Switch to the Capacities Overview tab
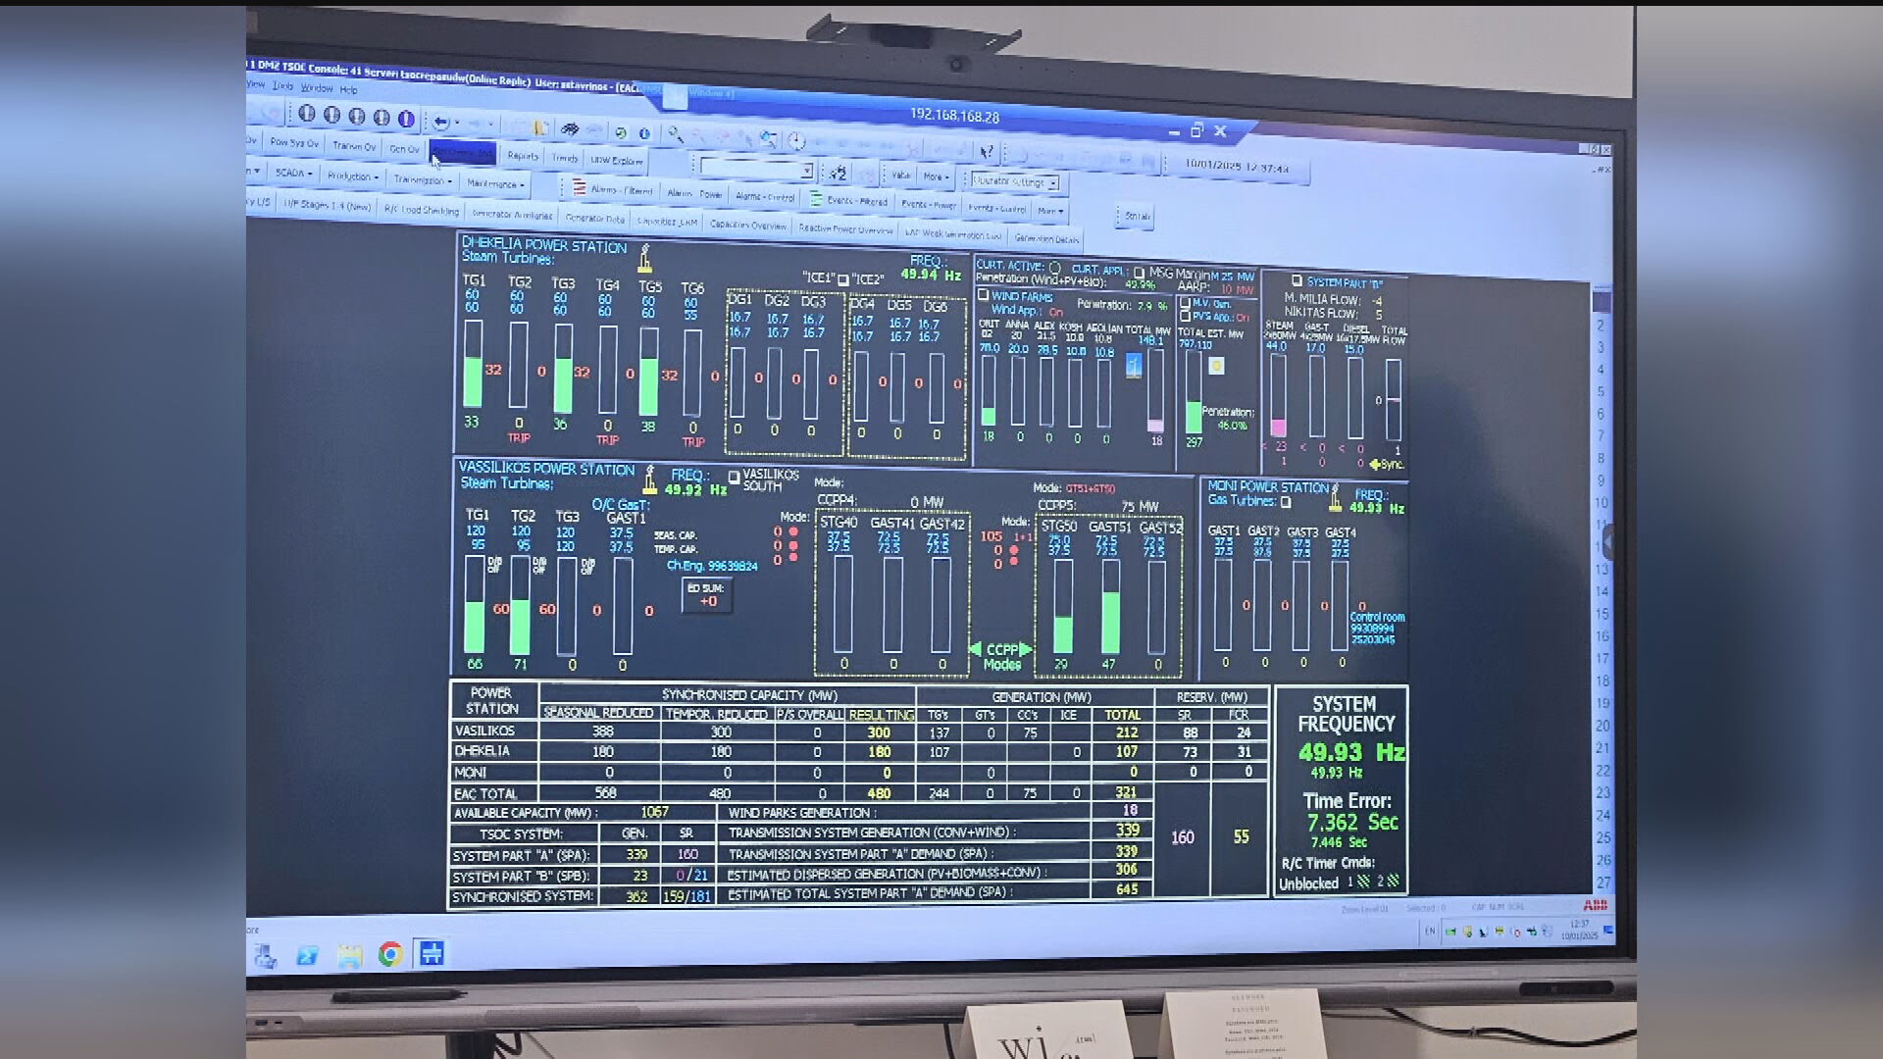 click(747, 225)
